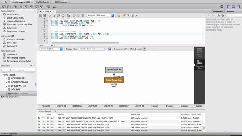Image resolution: width=242 pixels, height=136 pixels.
Task: Commit transaction icon in editor toolbar
Action: pyautogui.click(x=74, y=15)
